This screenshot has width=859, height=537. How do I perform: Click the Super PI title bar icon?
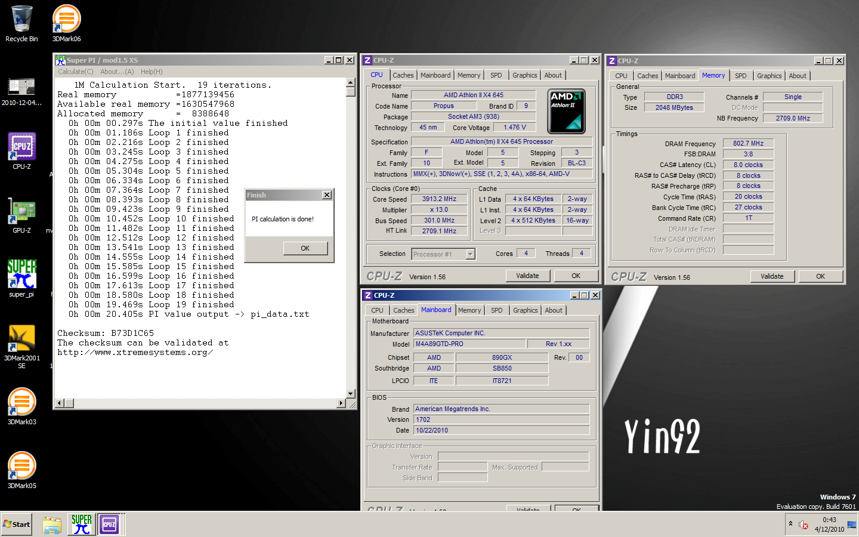click(60, 60)
